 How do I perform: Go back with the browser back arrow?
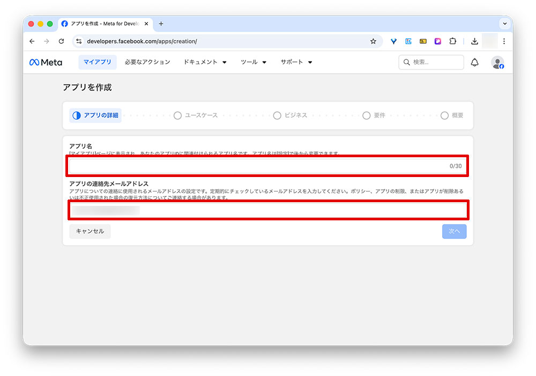pos(32,41)
